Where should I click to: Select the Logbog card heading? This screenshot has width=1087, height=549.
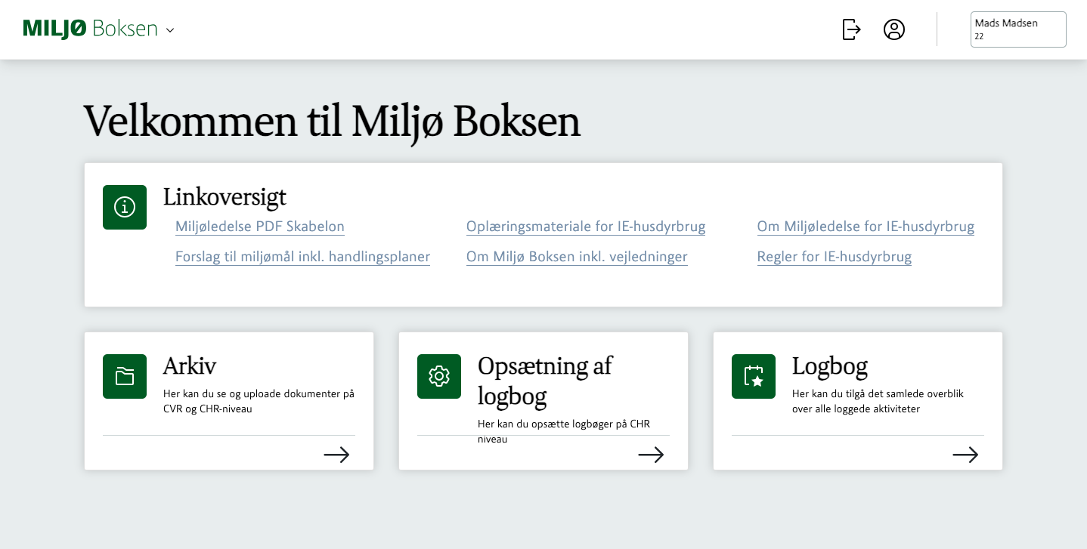pos(829,365)
